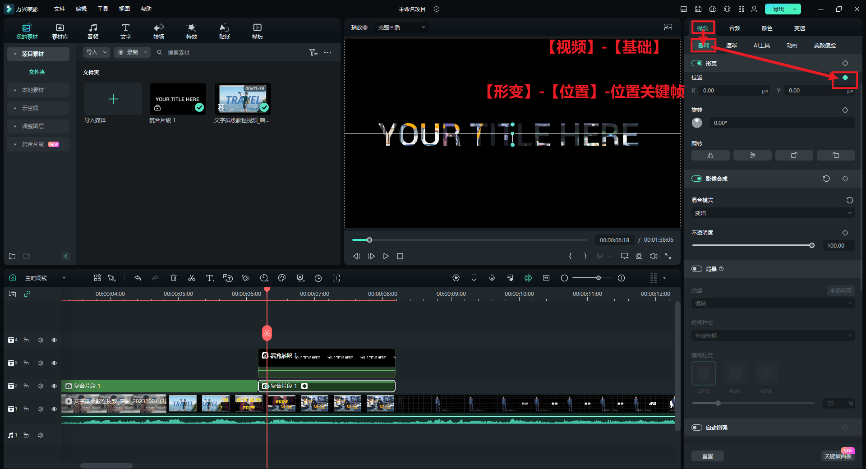The width and height of the screenshot is (866, 469).
Task: Click the undo arrow in timeline toolbar
Action: (x=138, y=278)
